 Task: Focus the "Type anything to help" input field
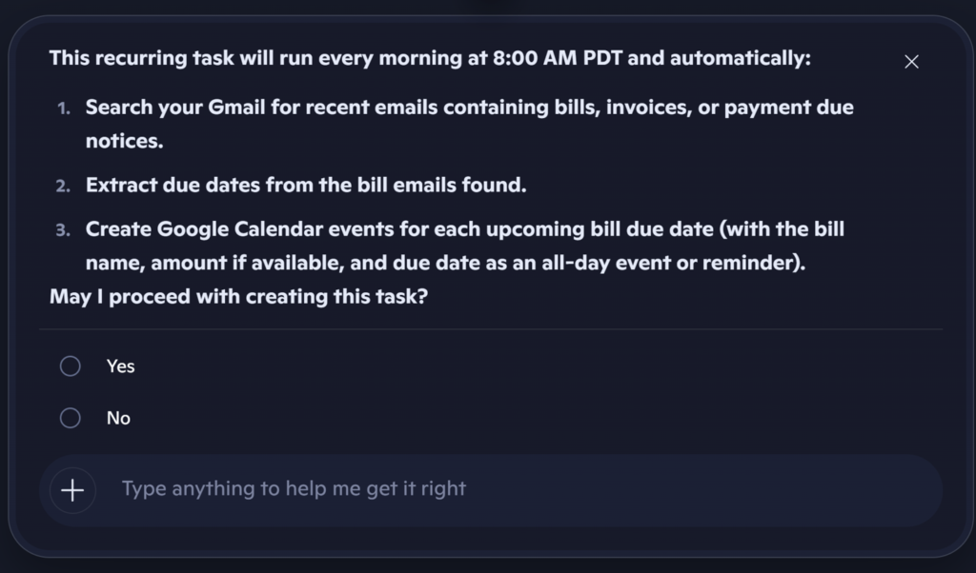coord(515,489)
